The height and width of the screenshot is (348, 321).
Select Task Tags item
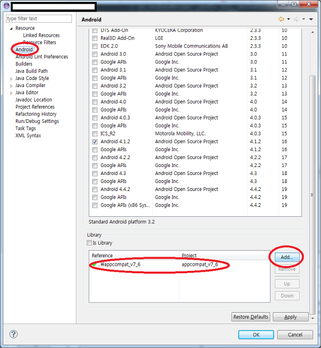coord(25,128)
